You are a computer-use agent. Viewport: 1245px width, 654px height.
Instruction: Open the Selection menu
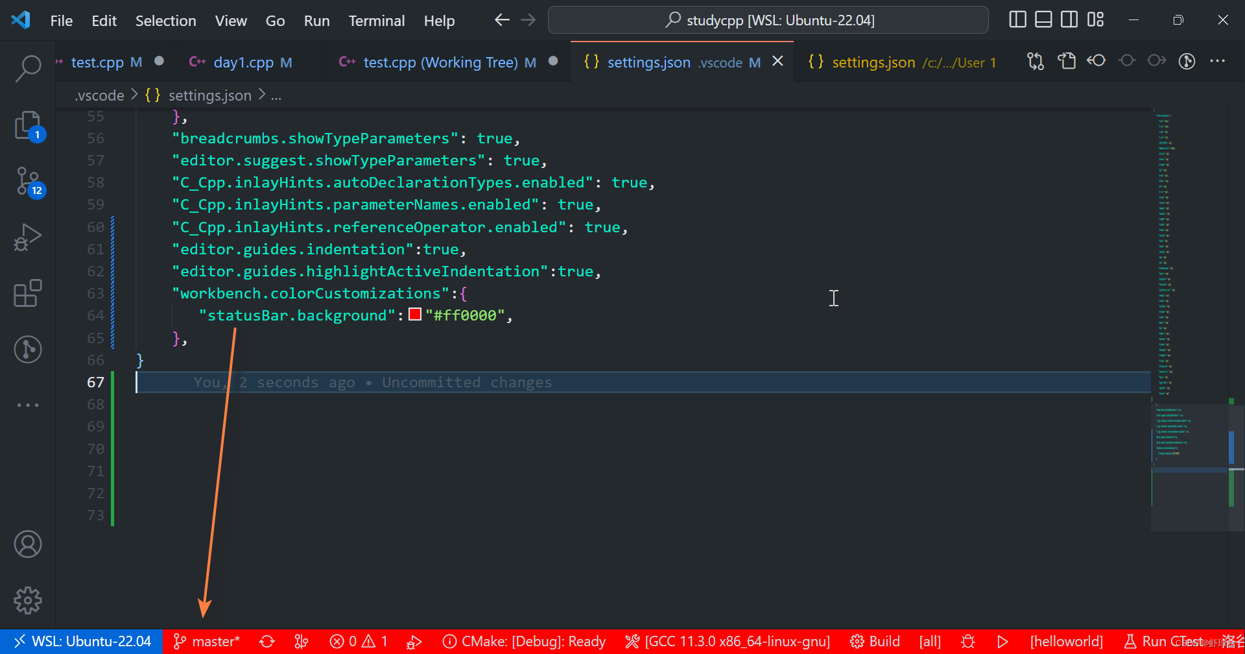166,21
